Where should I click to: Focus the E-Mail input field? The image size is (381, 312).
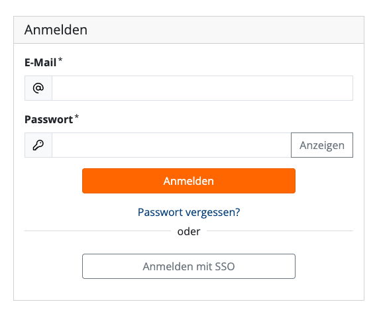coord(202,88)
